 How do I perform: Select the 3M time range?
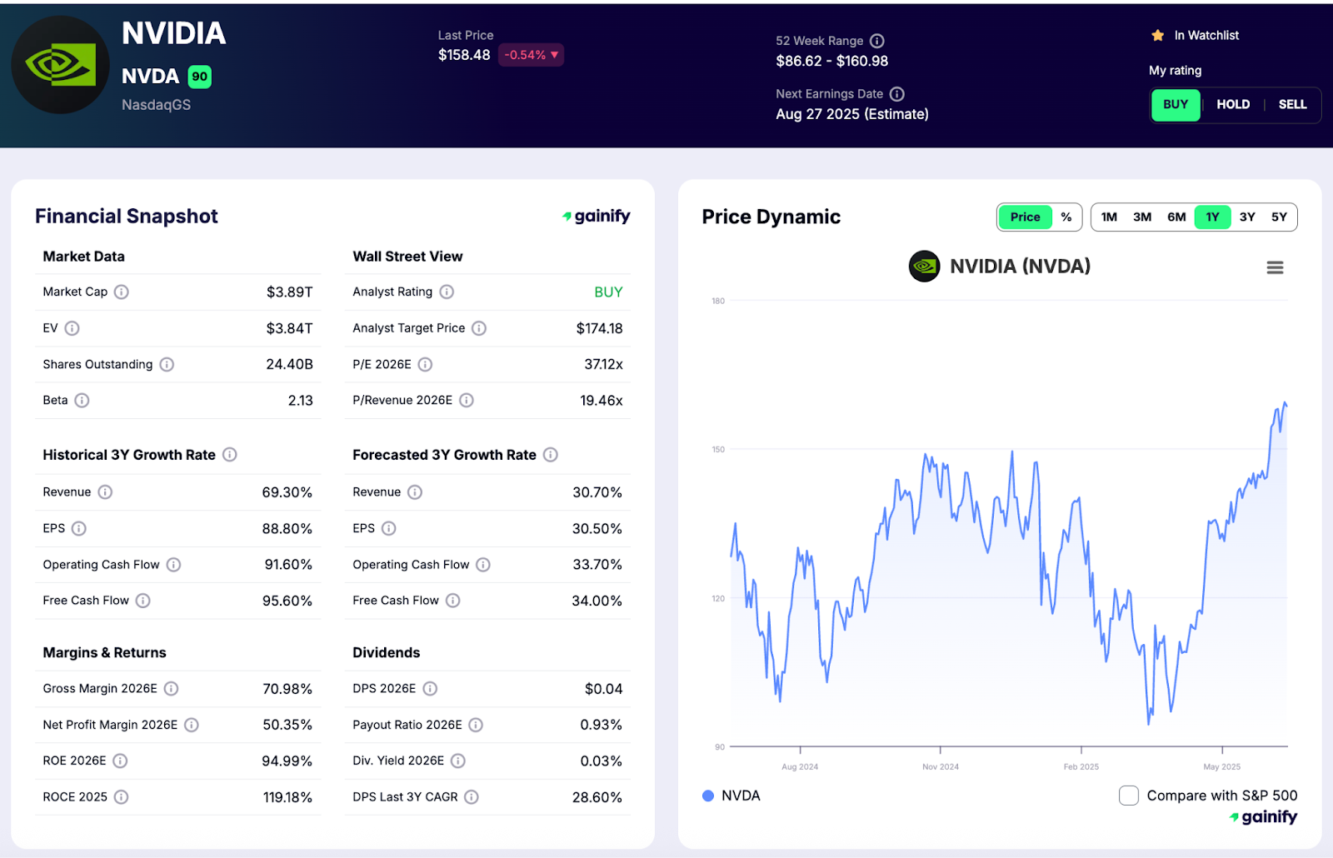[x=1142, y=217]
